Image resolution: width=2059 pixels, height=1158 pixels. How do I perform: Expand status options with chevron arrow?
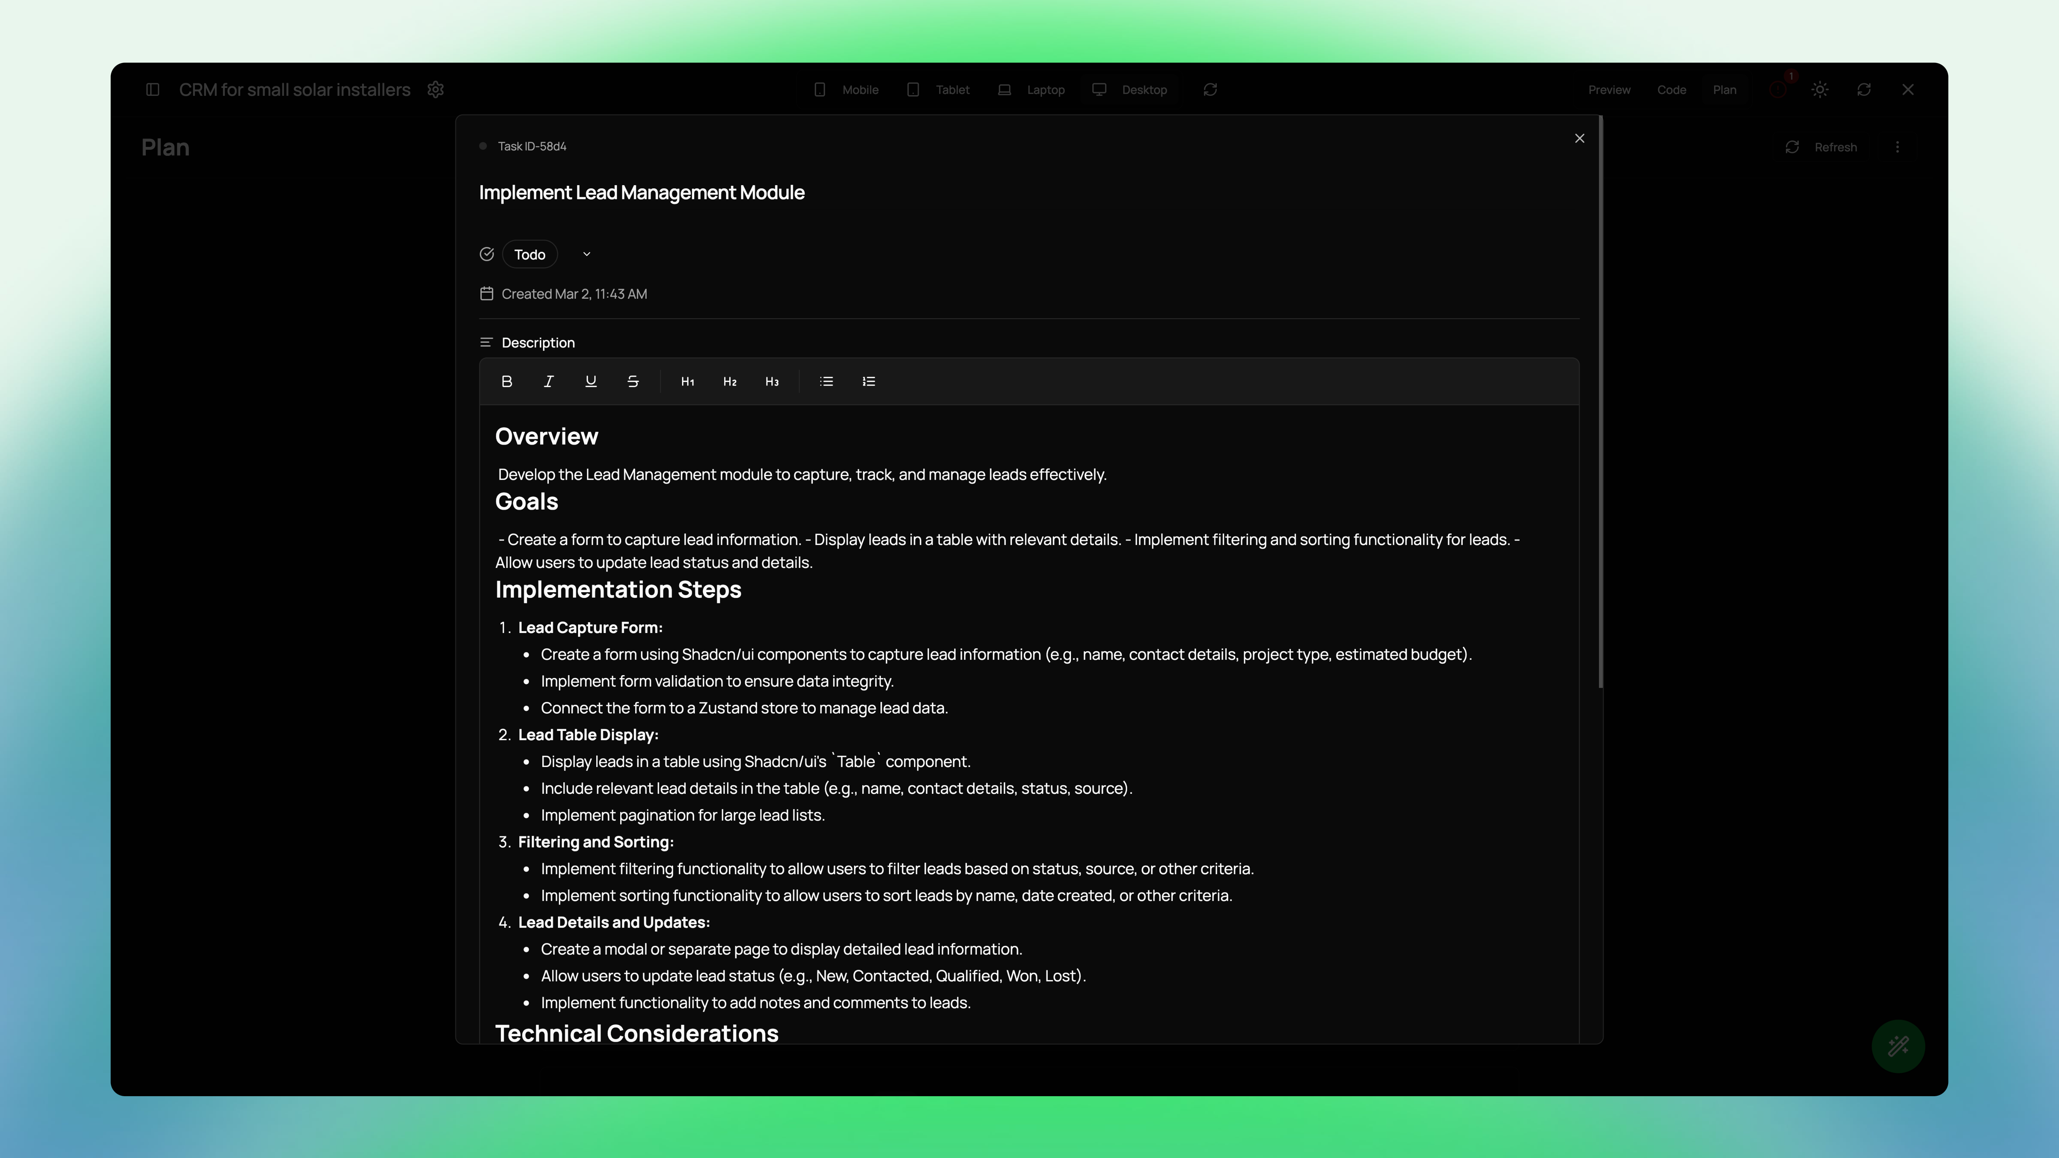click(587, 254)
